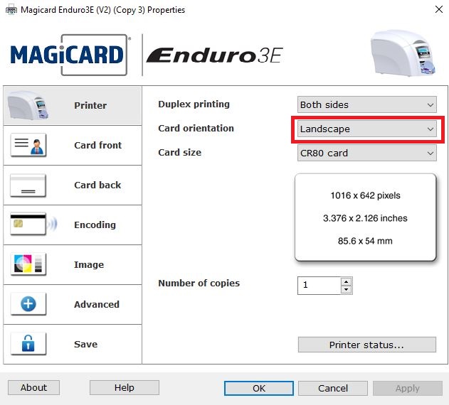Click the ID card icon for Card front
The width and height of the screenshot is (449, 405).
click(x=28, y=145)
